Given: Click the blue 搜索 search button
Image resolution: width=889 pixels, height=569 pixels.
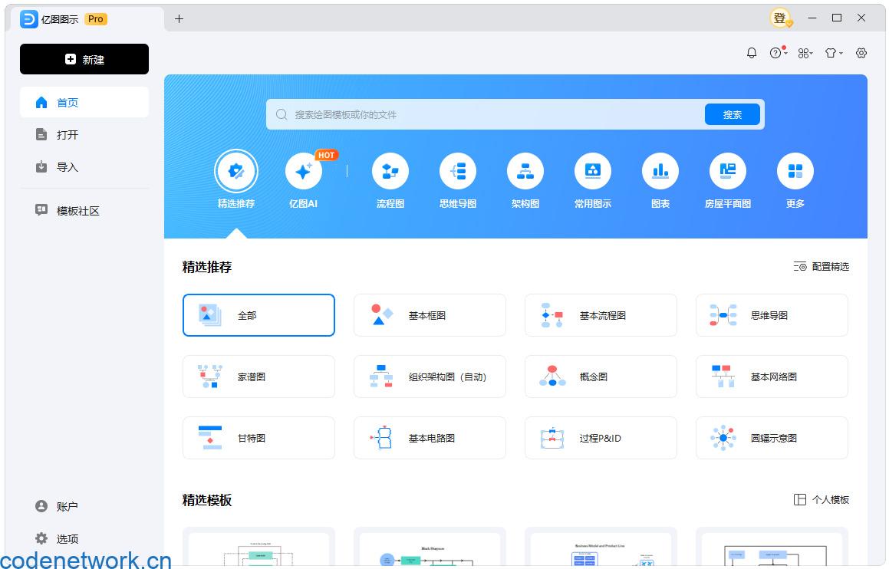Looking at the screenshot, I should [x=732, y=114].
